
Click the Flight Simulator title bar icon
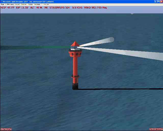(x=2, y=2)
